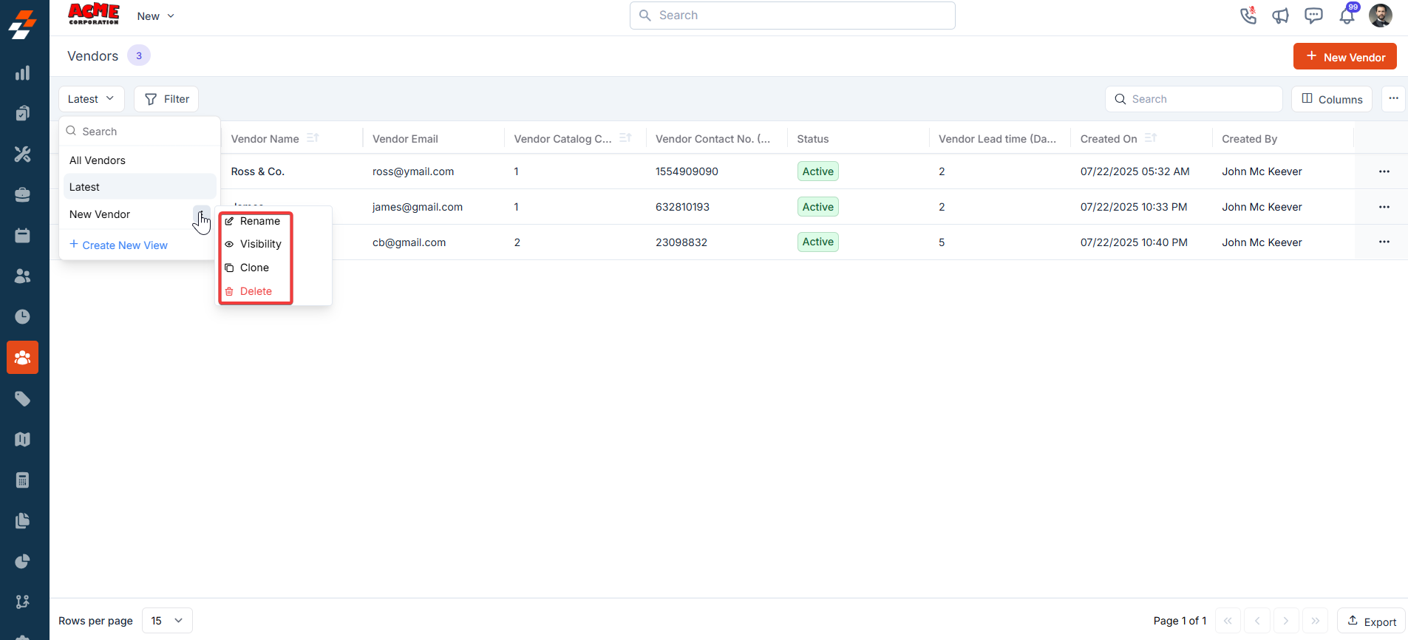This screenshot has width=1408, height=640.
Task: Open the Rows per page dropdown
Action: [167, 621]
